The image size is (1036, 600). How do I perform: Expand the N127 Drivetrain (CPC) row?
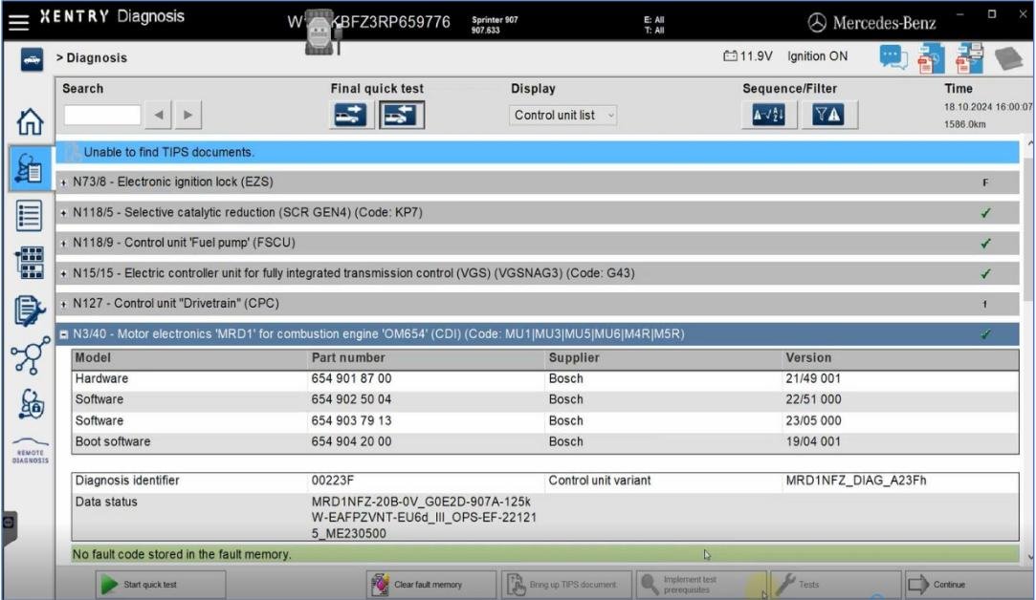click(64, 305)
